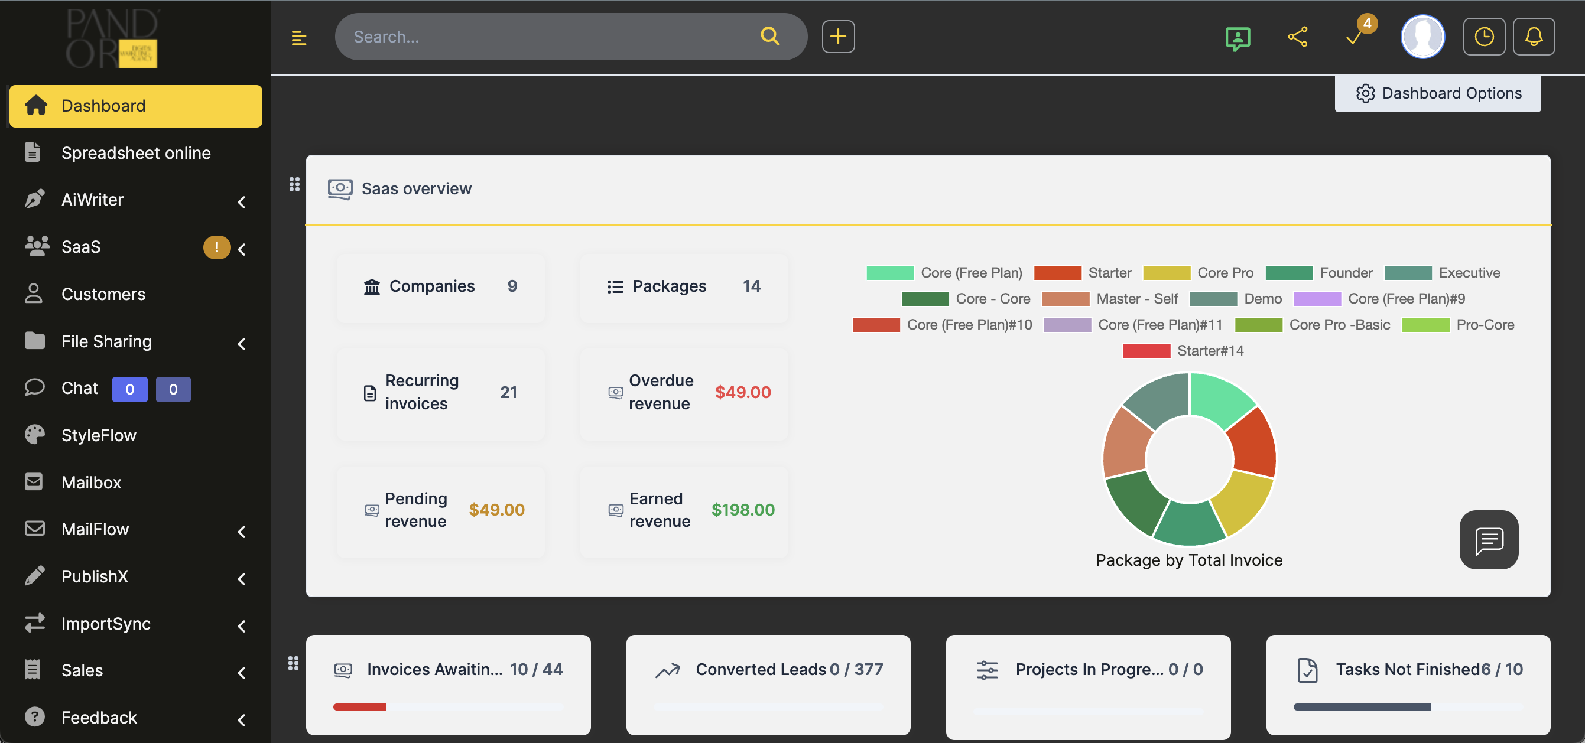
Task: Open the ImportSync section
Action: click(105, 623)
